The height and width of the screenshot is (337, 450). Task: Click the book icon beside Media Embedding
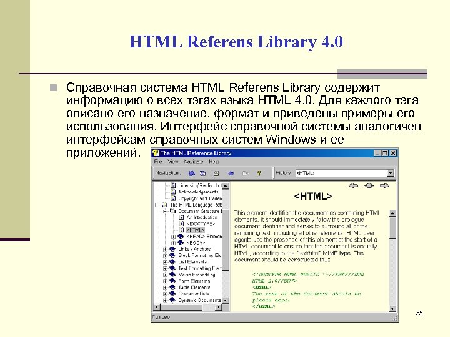pos(172,275)
